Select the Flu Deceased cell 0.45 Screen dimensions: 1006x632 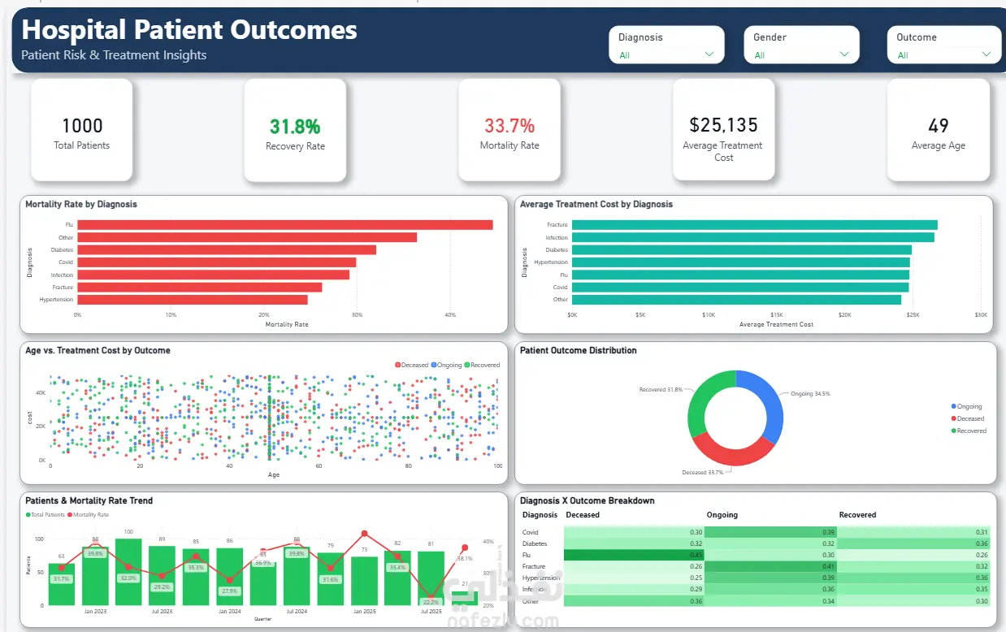634,555
